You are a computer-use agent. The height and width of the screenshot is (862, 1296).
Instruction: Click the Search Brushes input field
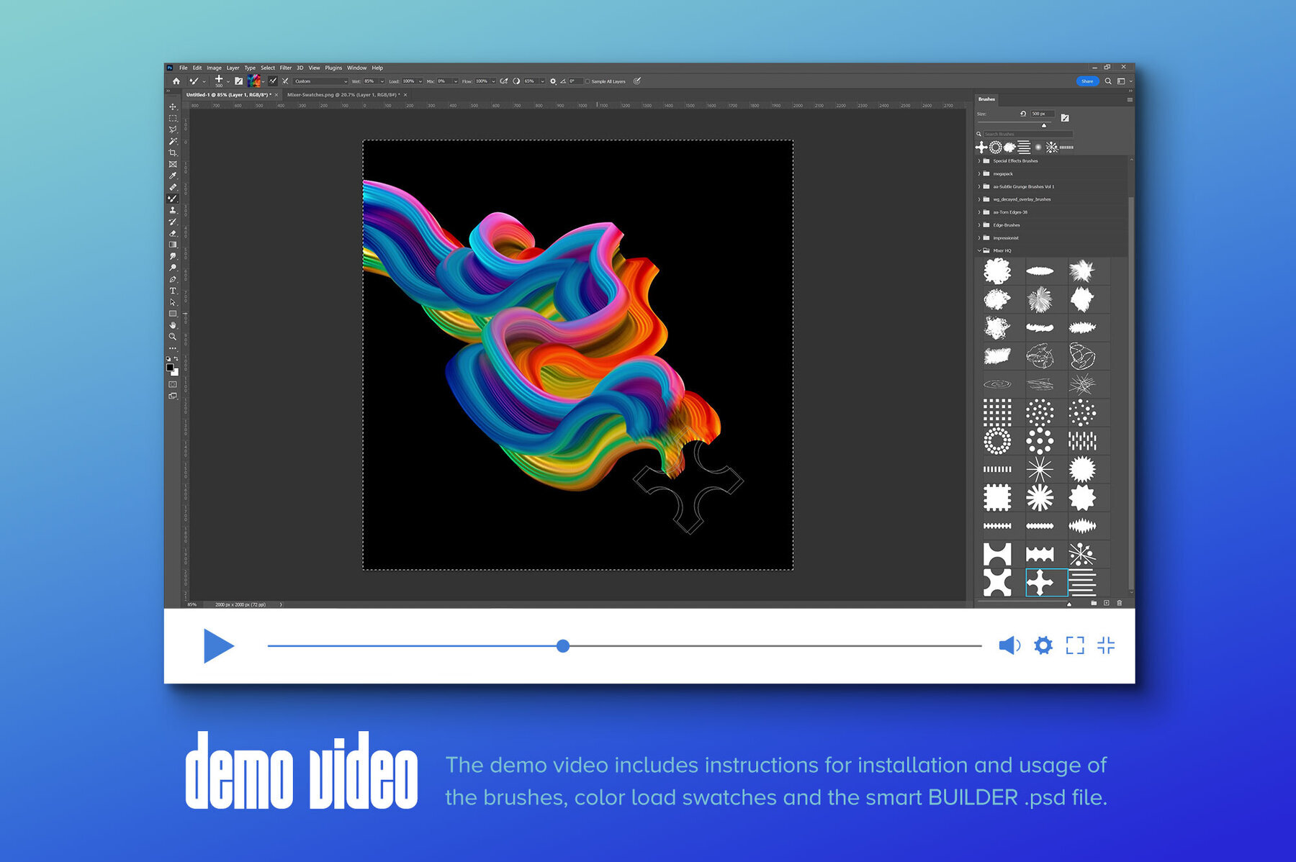coord(1026,134)
